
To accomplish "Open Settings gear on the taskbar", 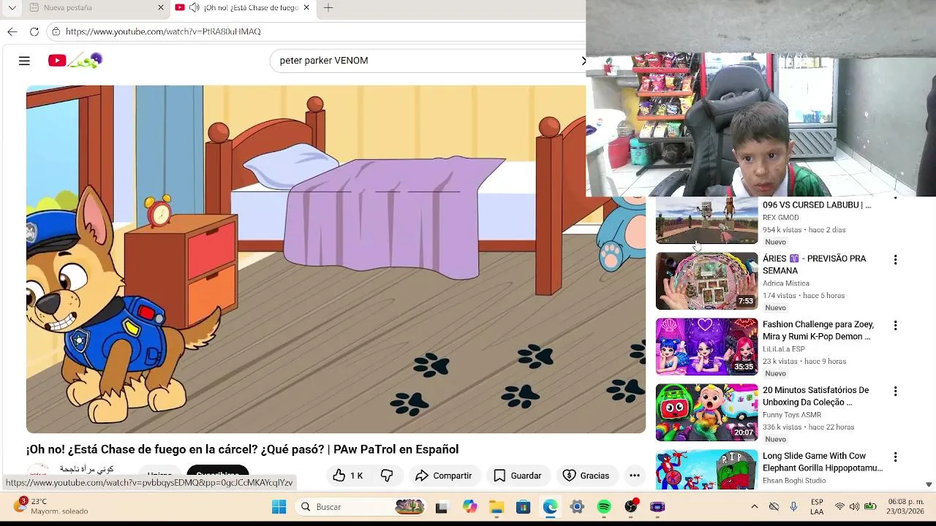I will point(577,507).
